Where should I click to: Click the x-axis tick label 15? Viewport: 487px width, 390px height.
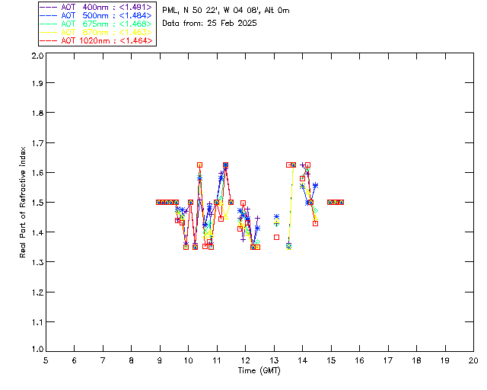[x=331, y=360]
